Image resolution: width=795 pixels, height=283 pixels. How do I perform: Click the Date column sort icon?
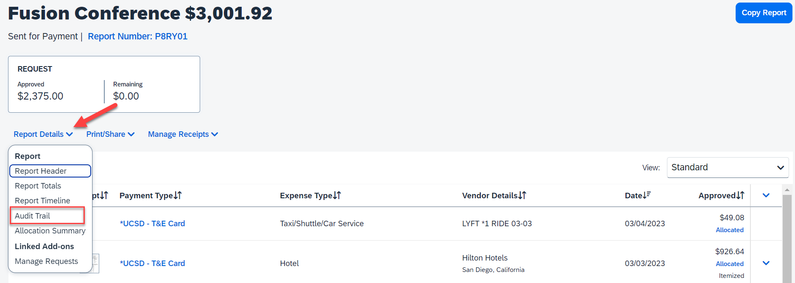tap(647, 195)
